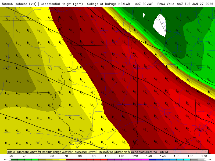Select the dark blue swatch beginning at 130

click(x=152, y=160)
